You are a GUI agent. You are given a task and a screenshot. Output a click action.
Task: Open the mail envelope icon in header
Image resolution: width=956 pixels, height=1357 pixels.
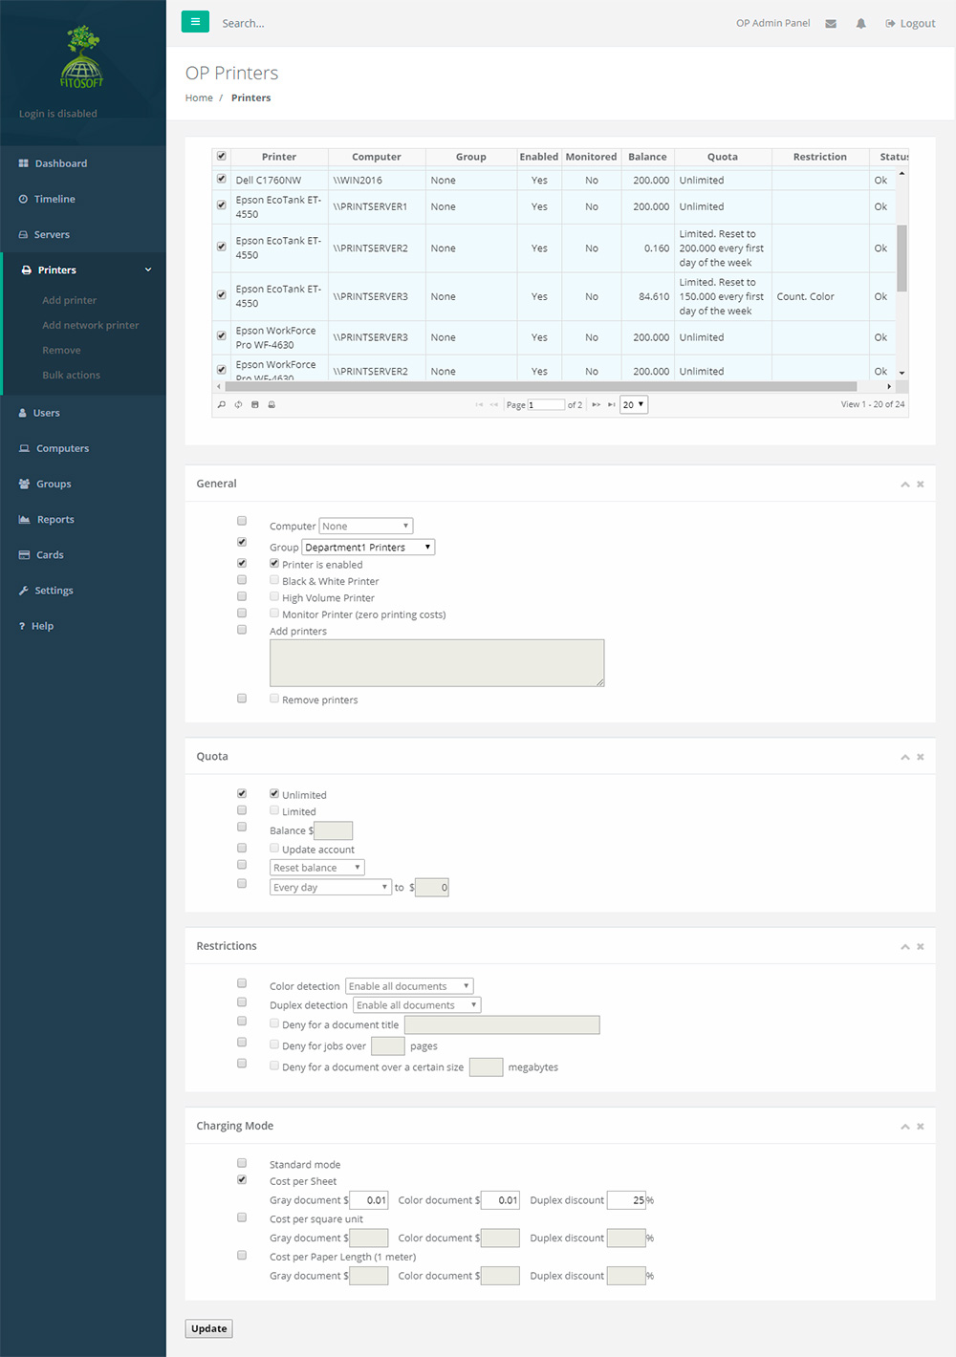pos(831,24)
